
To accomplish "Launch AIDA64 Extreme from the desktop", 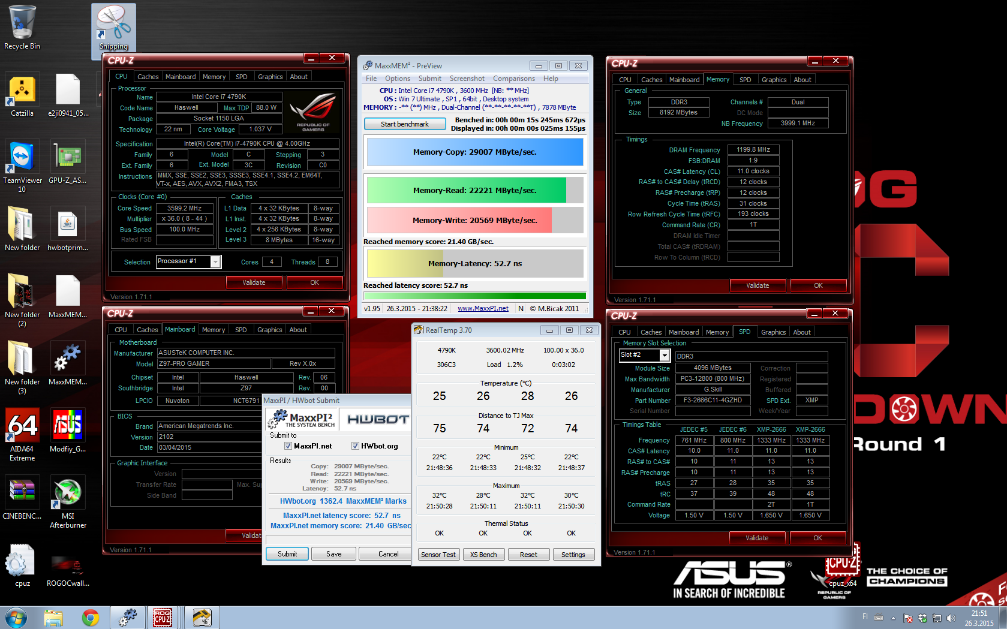I will pos(22,435).
